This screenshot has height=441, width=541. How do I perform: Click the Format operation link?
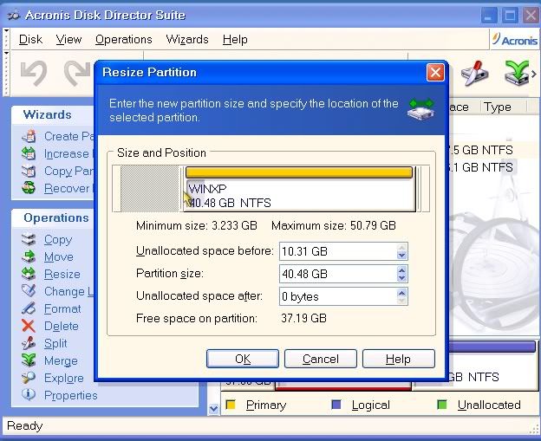coord(62,308)
